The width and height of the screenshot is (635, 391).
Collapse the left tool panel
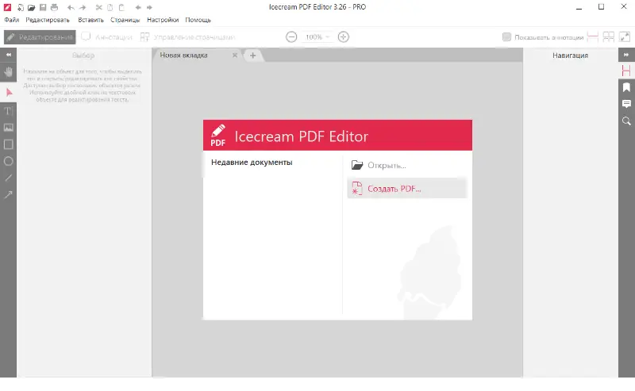click(9, 55)
